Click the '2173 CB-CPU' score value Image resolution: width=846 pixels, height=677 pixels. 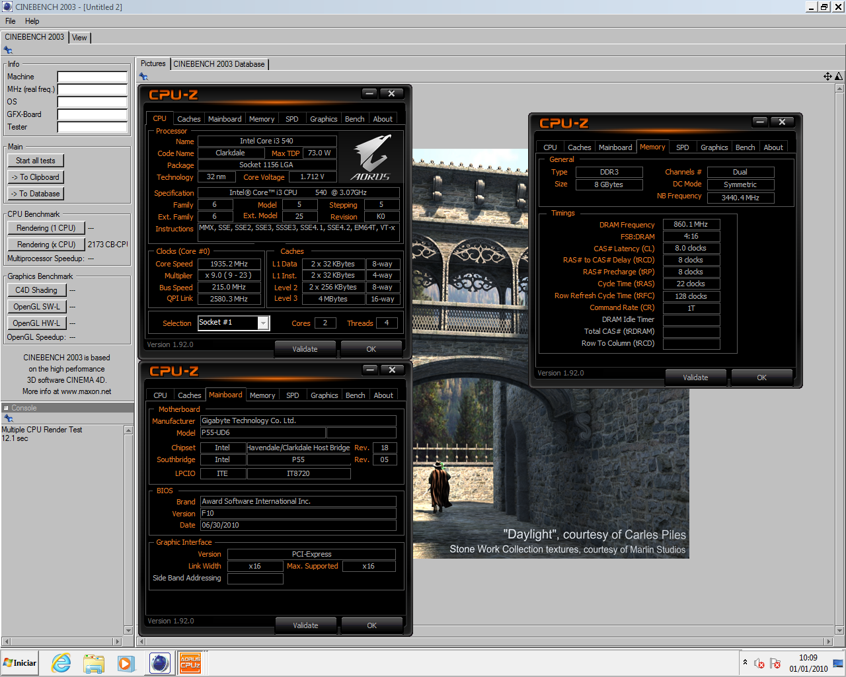coord(108,245)
